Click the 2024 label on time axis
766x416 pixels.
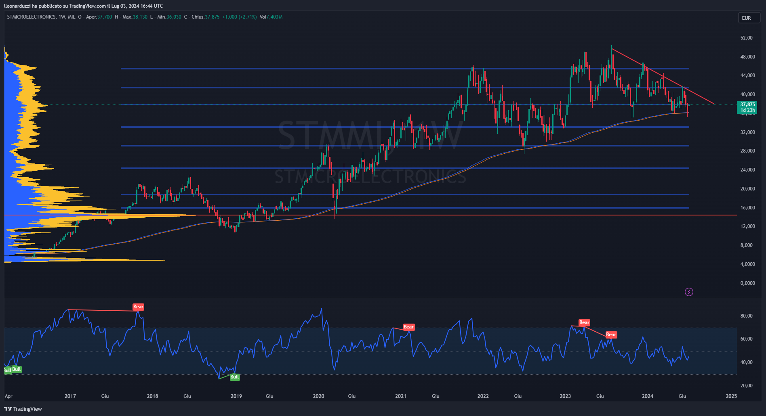[x=648, y=396]
